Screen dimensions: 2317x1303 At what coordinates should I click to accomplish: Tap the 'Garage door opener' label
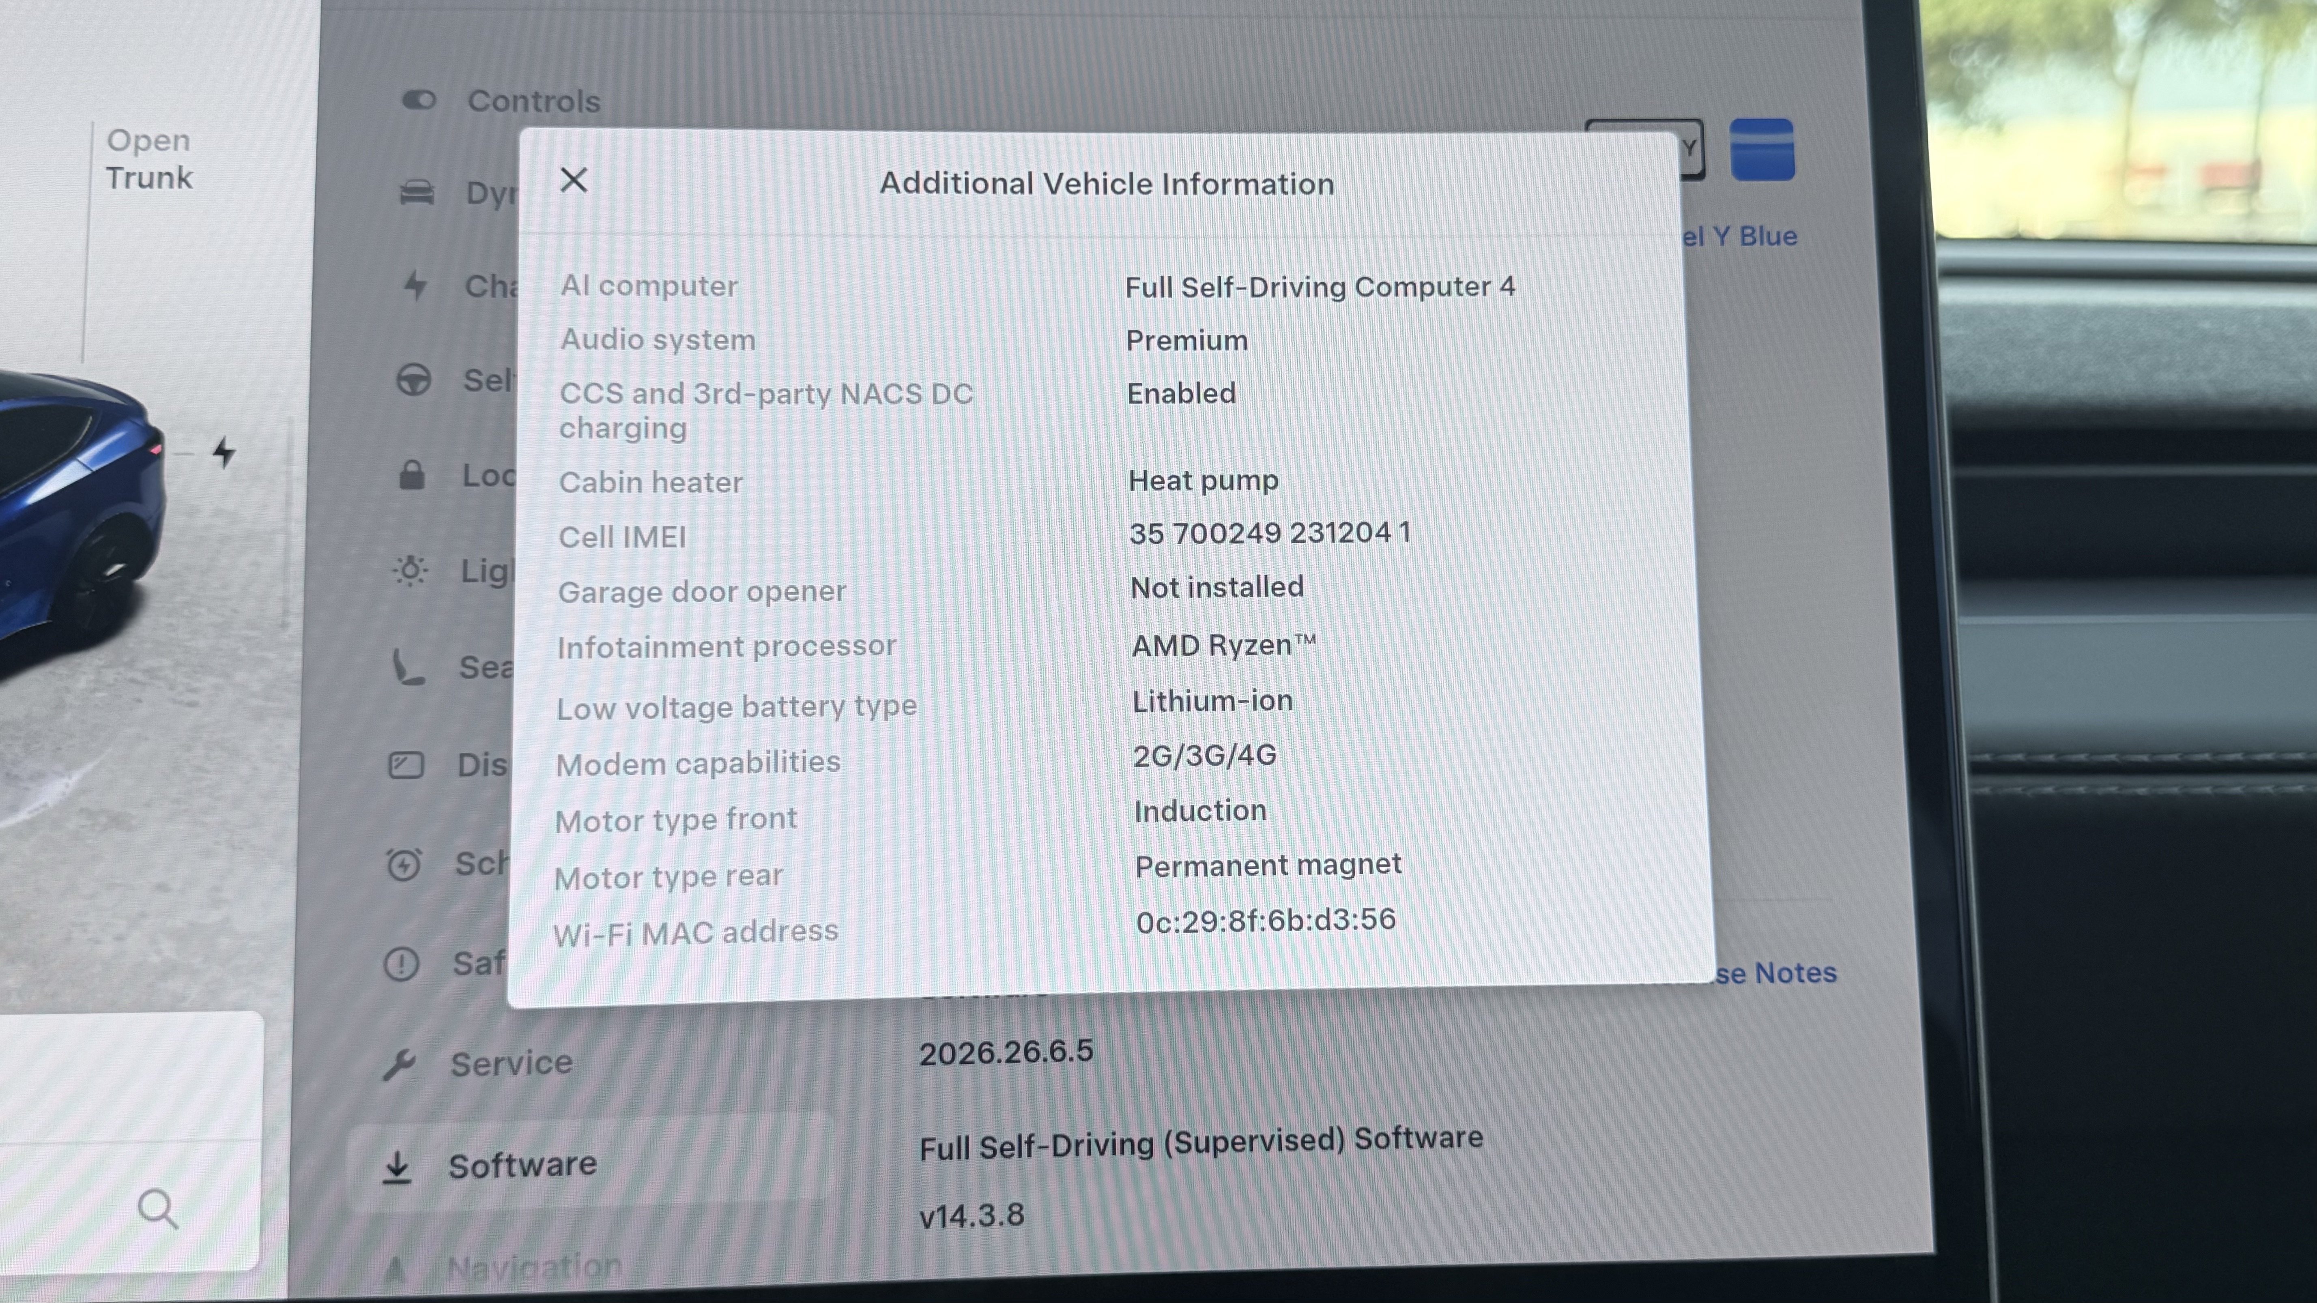[x=702, y=592]
